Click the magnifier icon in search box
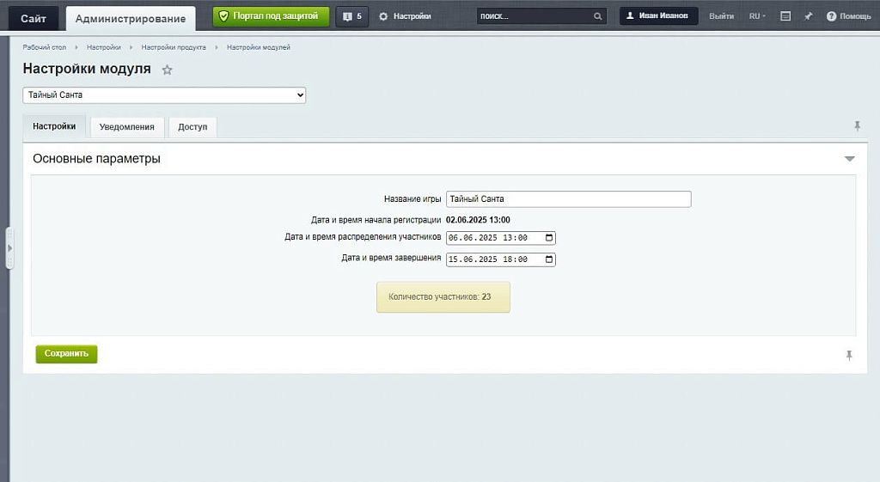Screen dimensions: 880x482 tap(598, 16)
